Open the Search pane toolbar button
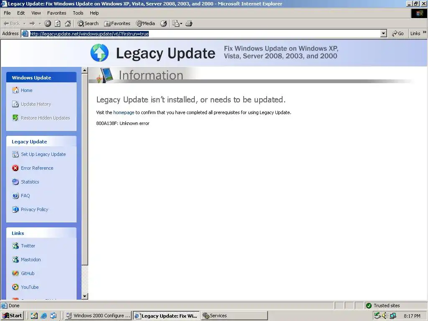This screenshot has height=321, width=428. coord(88,23)
